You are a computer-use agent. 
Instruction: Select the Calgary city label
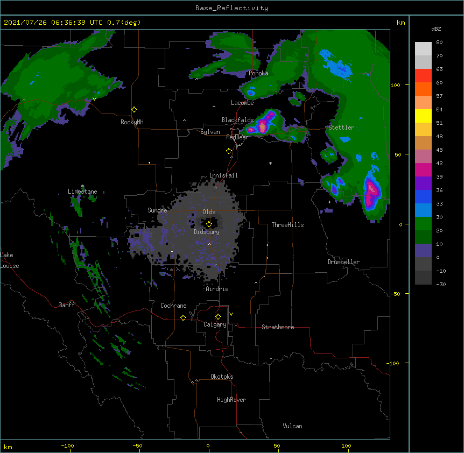[x=215, y=324]
